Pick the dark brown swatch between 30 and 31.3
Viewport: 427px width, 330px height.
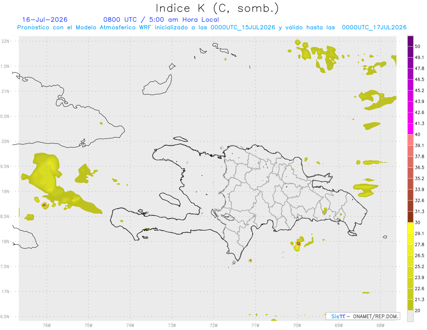click(410, 217)
